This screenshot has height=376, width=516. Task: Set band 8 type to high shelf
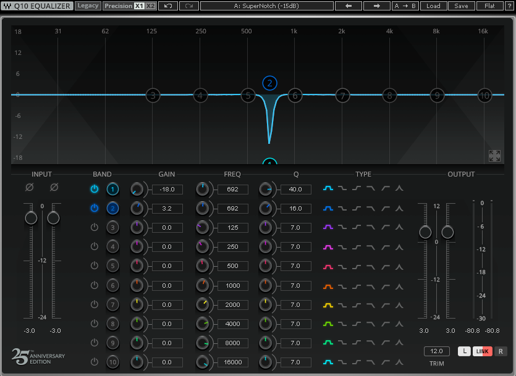tap(357, 324)
